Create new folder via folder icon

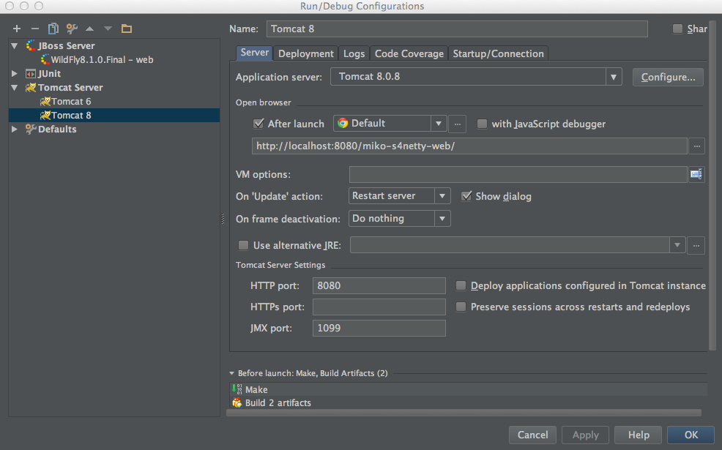pos(127,29)
